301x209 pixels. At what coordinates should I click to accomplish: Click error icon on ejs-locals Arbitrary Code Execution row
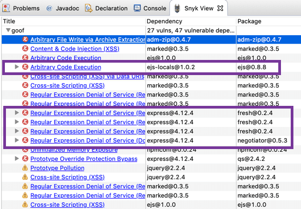pos(25,67)
